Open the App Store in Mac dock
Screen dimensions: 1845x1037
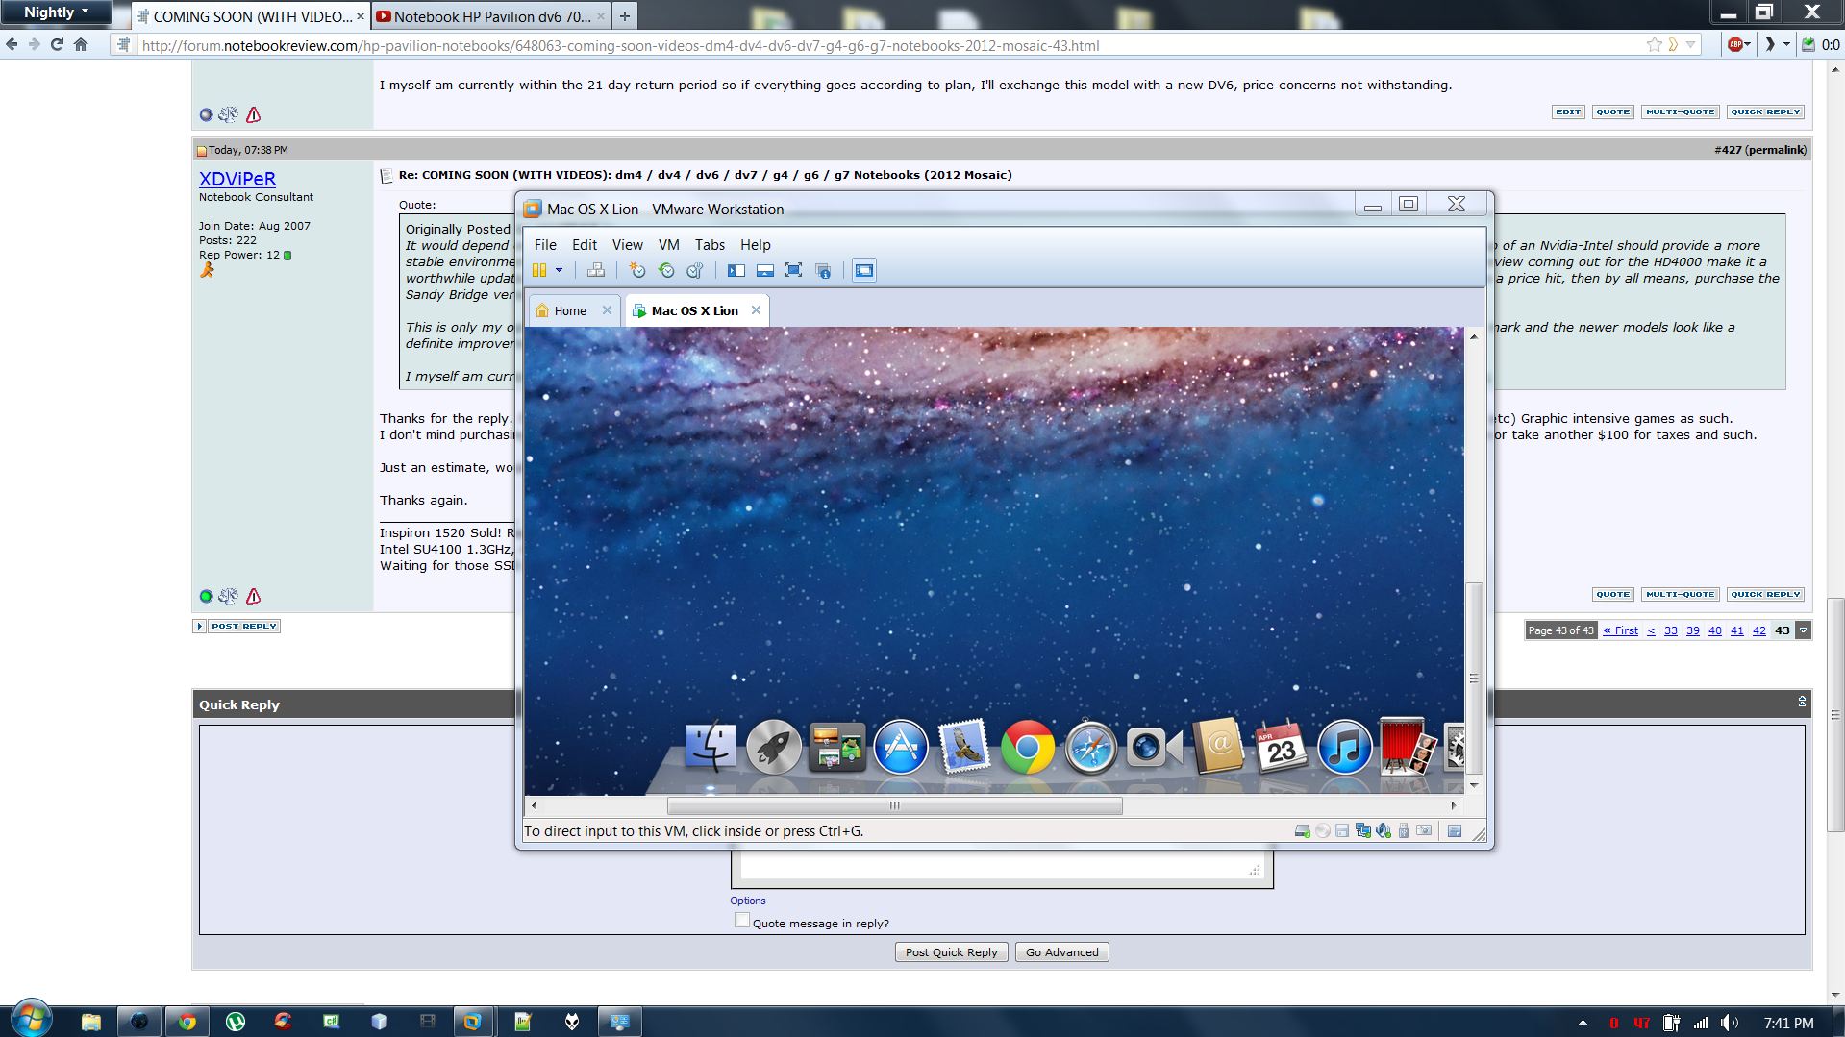point(901,747)
